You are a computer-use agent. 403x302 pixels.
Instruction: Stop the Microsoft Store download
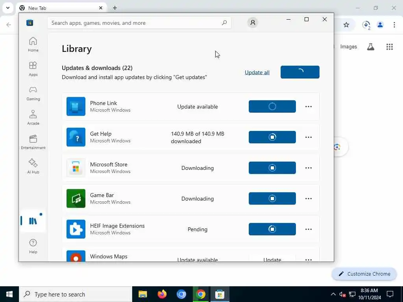[272, 168]
